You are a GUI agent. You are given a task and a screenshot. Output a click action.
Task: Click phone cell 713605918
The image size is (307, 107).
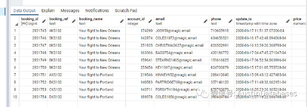222,31
